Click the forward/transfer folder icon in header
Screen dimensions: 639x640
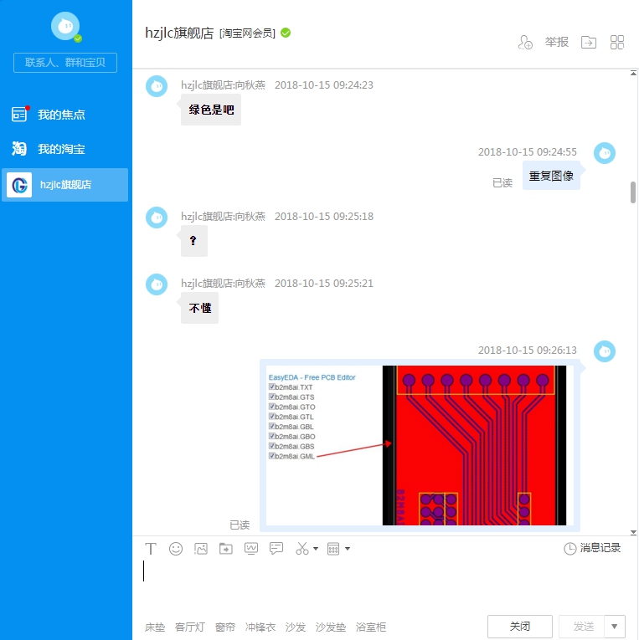click(x=589, y=42)
